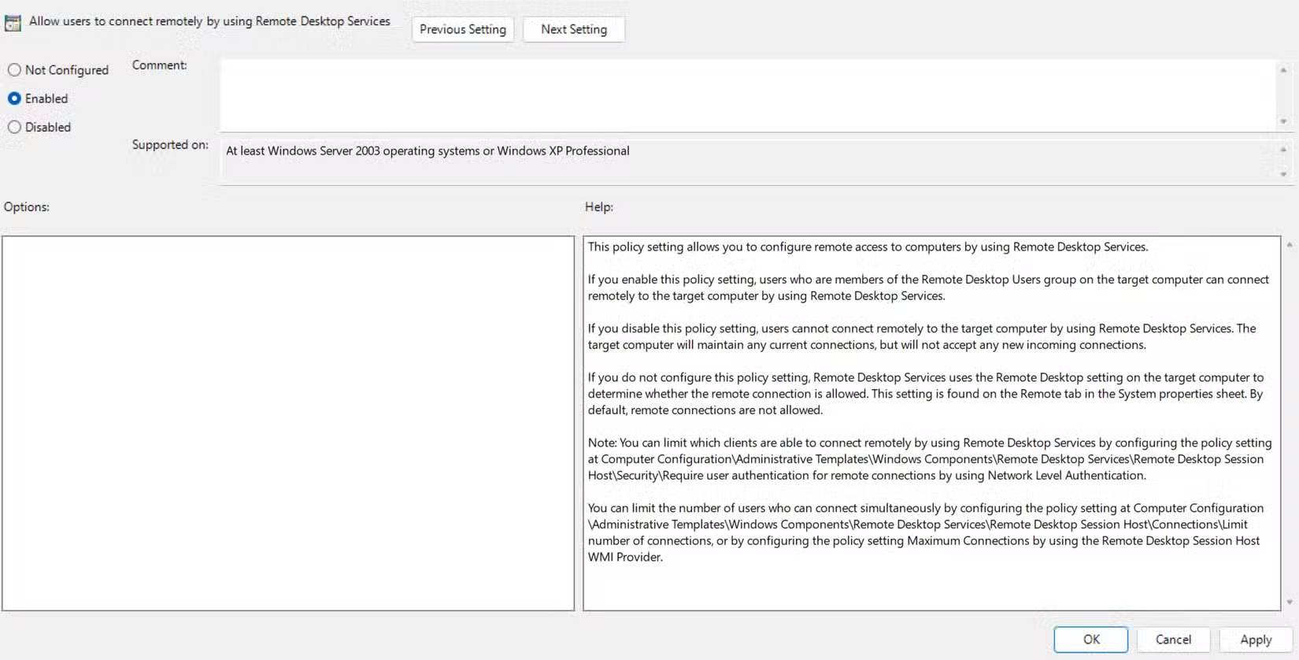Click the 'If you do not configure' paragraph
1299x660 pixels.
point(926,393)
